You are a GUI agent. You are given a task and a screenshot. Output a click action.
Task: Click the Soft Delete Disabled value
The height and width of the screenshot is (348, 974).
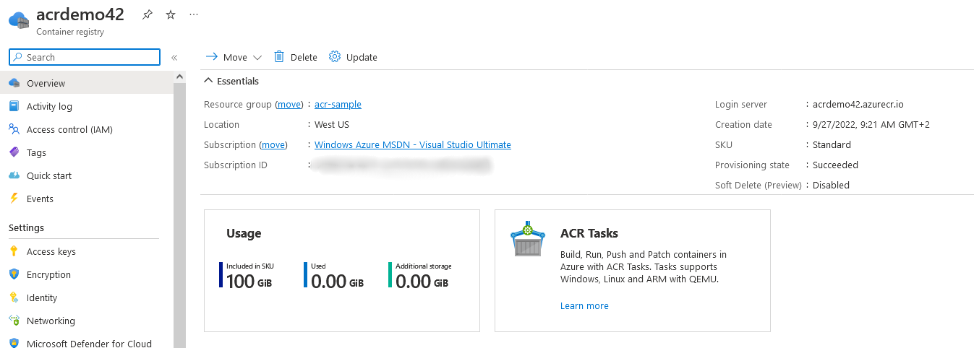831,185
